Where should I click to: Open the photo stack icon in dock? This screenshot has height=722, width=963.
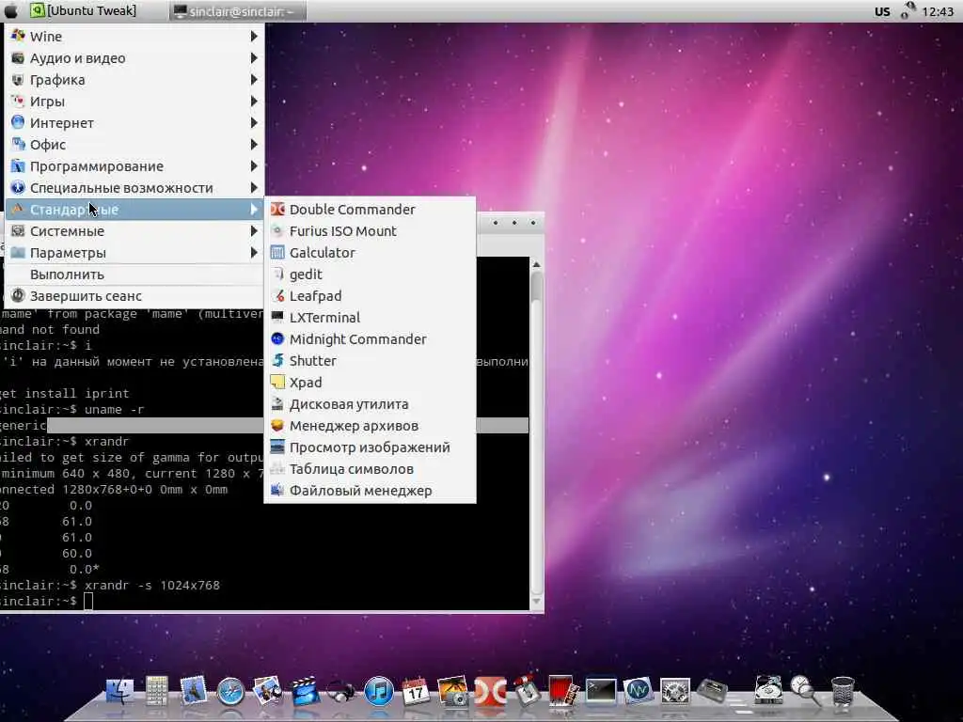pos(268,691)
